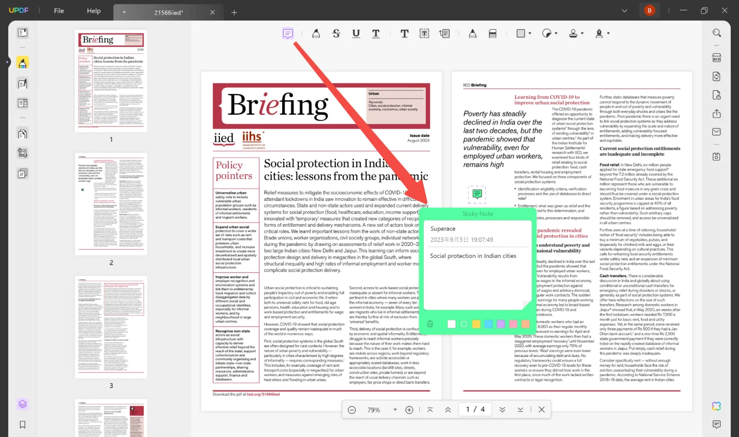Select the Pencil drawing tool

[472, 33]
